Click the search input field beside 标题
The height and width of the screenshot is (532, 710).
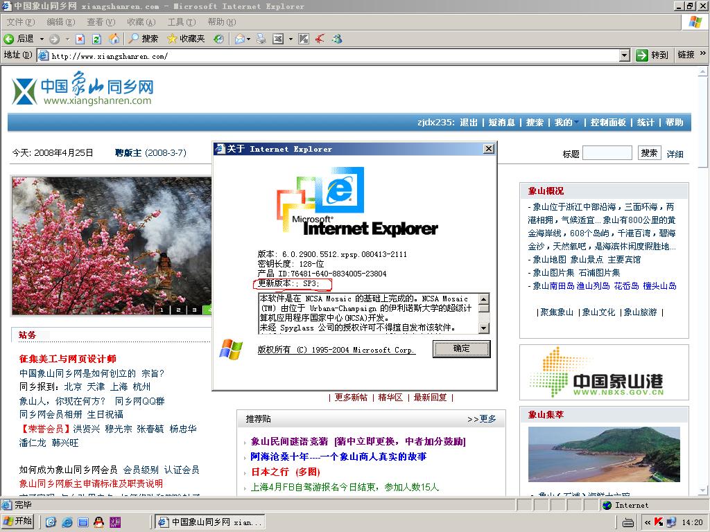point(607,153)
